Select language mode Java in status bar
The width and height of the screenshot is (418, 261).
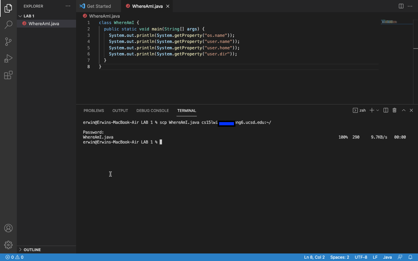tap(387, 257)
